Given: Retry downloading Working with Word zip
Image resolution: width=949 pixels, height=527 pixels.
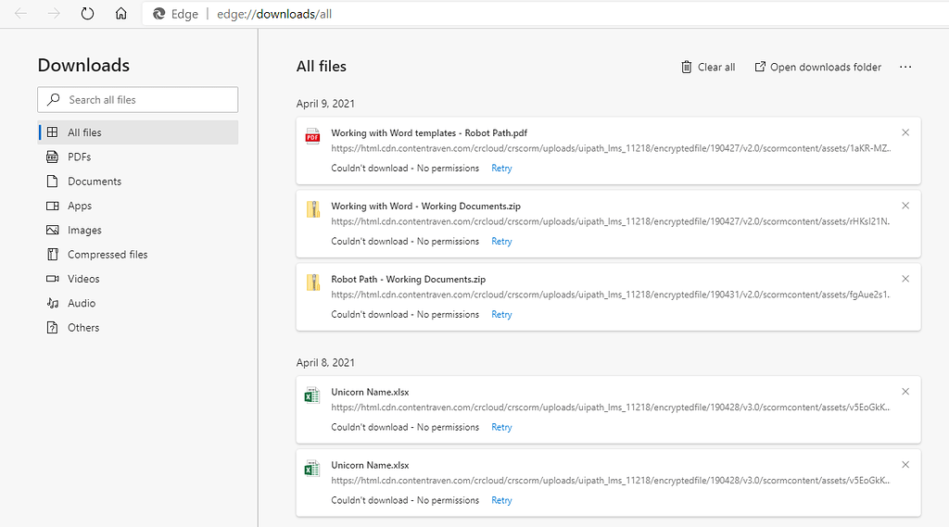Looking at the screenshot, I should coord(501,242).
